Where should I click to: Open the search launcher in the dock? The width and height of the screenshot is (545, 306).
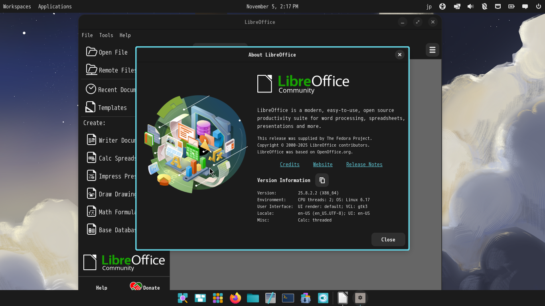[x=183, y=298]
